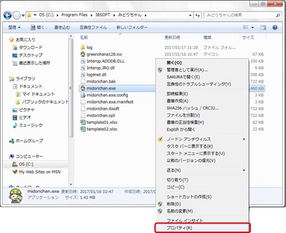Select Interop.JRO.dll file icon
Image resolution: width=286 pixels, height=233 pixels.
tap(83, 68)
